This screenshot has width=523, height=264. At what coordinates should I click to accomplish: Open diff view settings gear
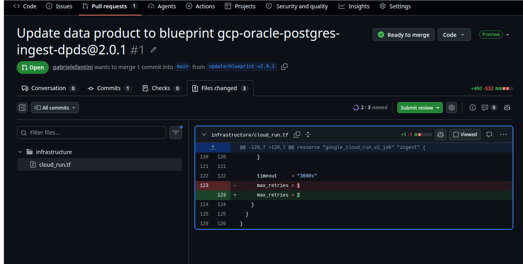click(451, 108)
